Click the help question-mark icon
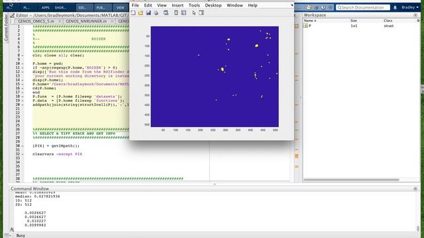 (323, 7)
